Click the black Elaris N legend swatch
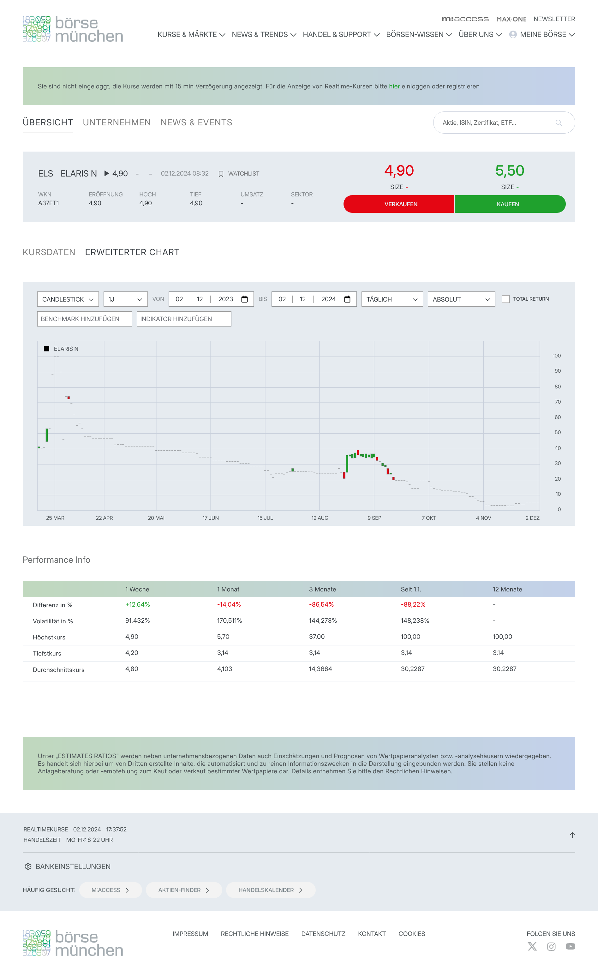The image size is (598, 971). point(47,349)
